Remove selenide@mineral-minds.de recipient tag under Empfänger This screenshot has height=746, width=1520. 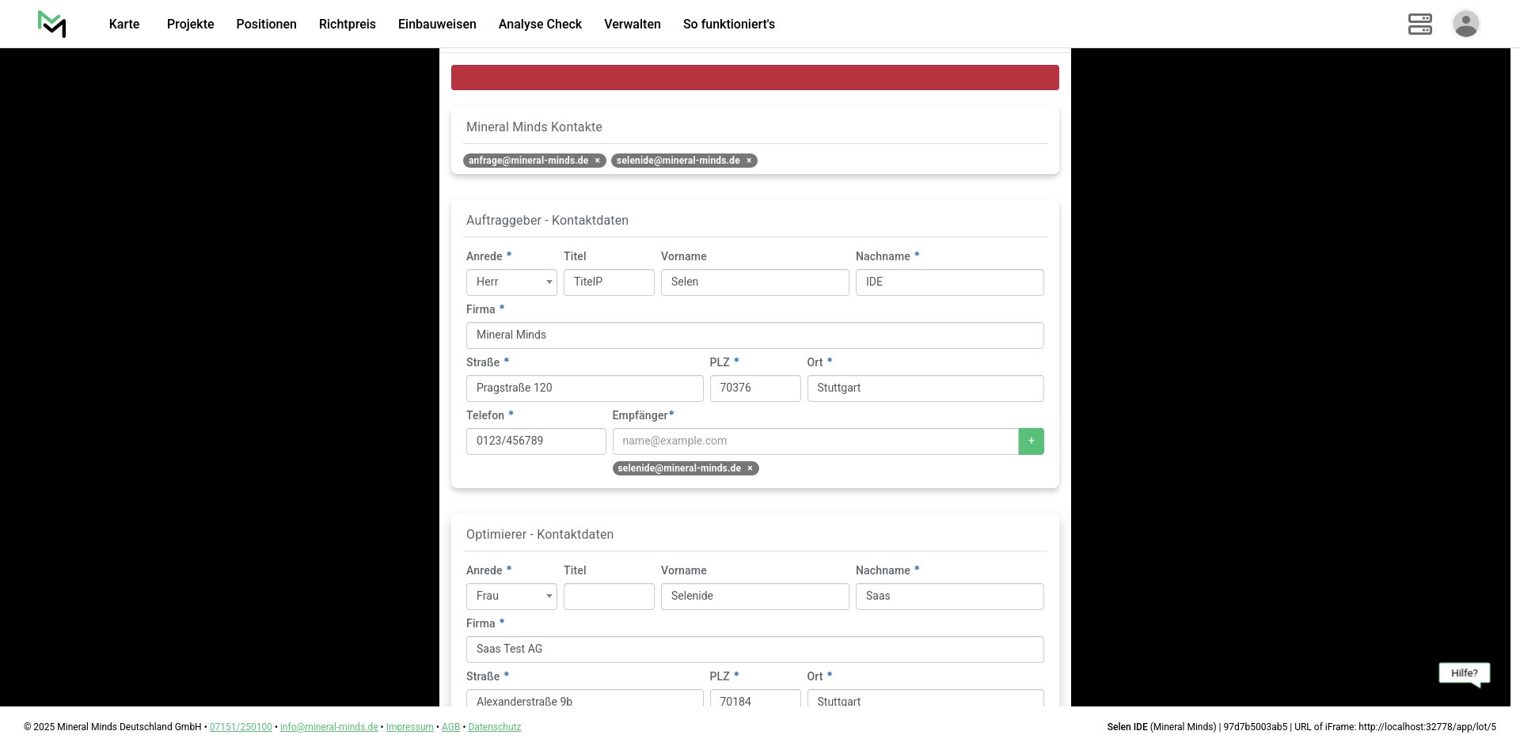[750, 468]
